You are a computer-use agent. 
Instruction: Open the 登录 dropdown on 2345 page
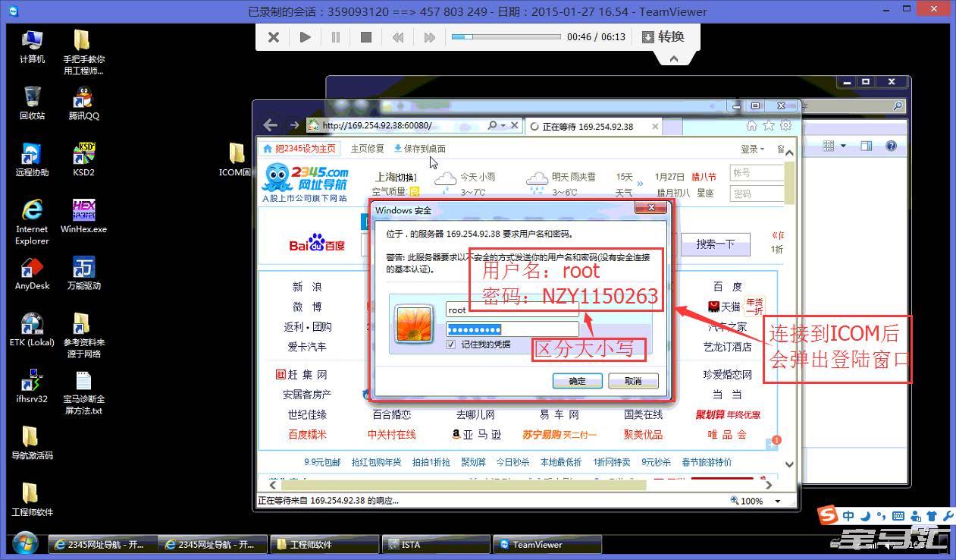point(752,149)
